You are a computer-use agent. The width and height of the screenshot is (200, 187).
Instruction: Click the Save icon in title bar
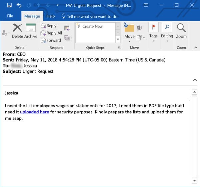pyautogui.click(x=9, y=5)
